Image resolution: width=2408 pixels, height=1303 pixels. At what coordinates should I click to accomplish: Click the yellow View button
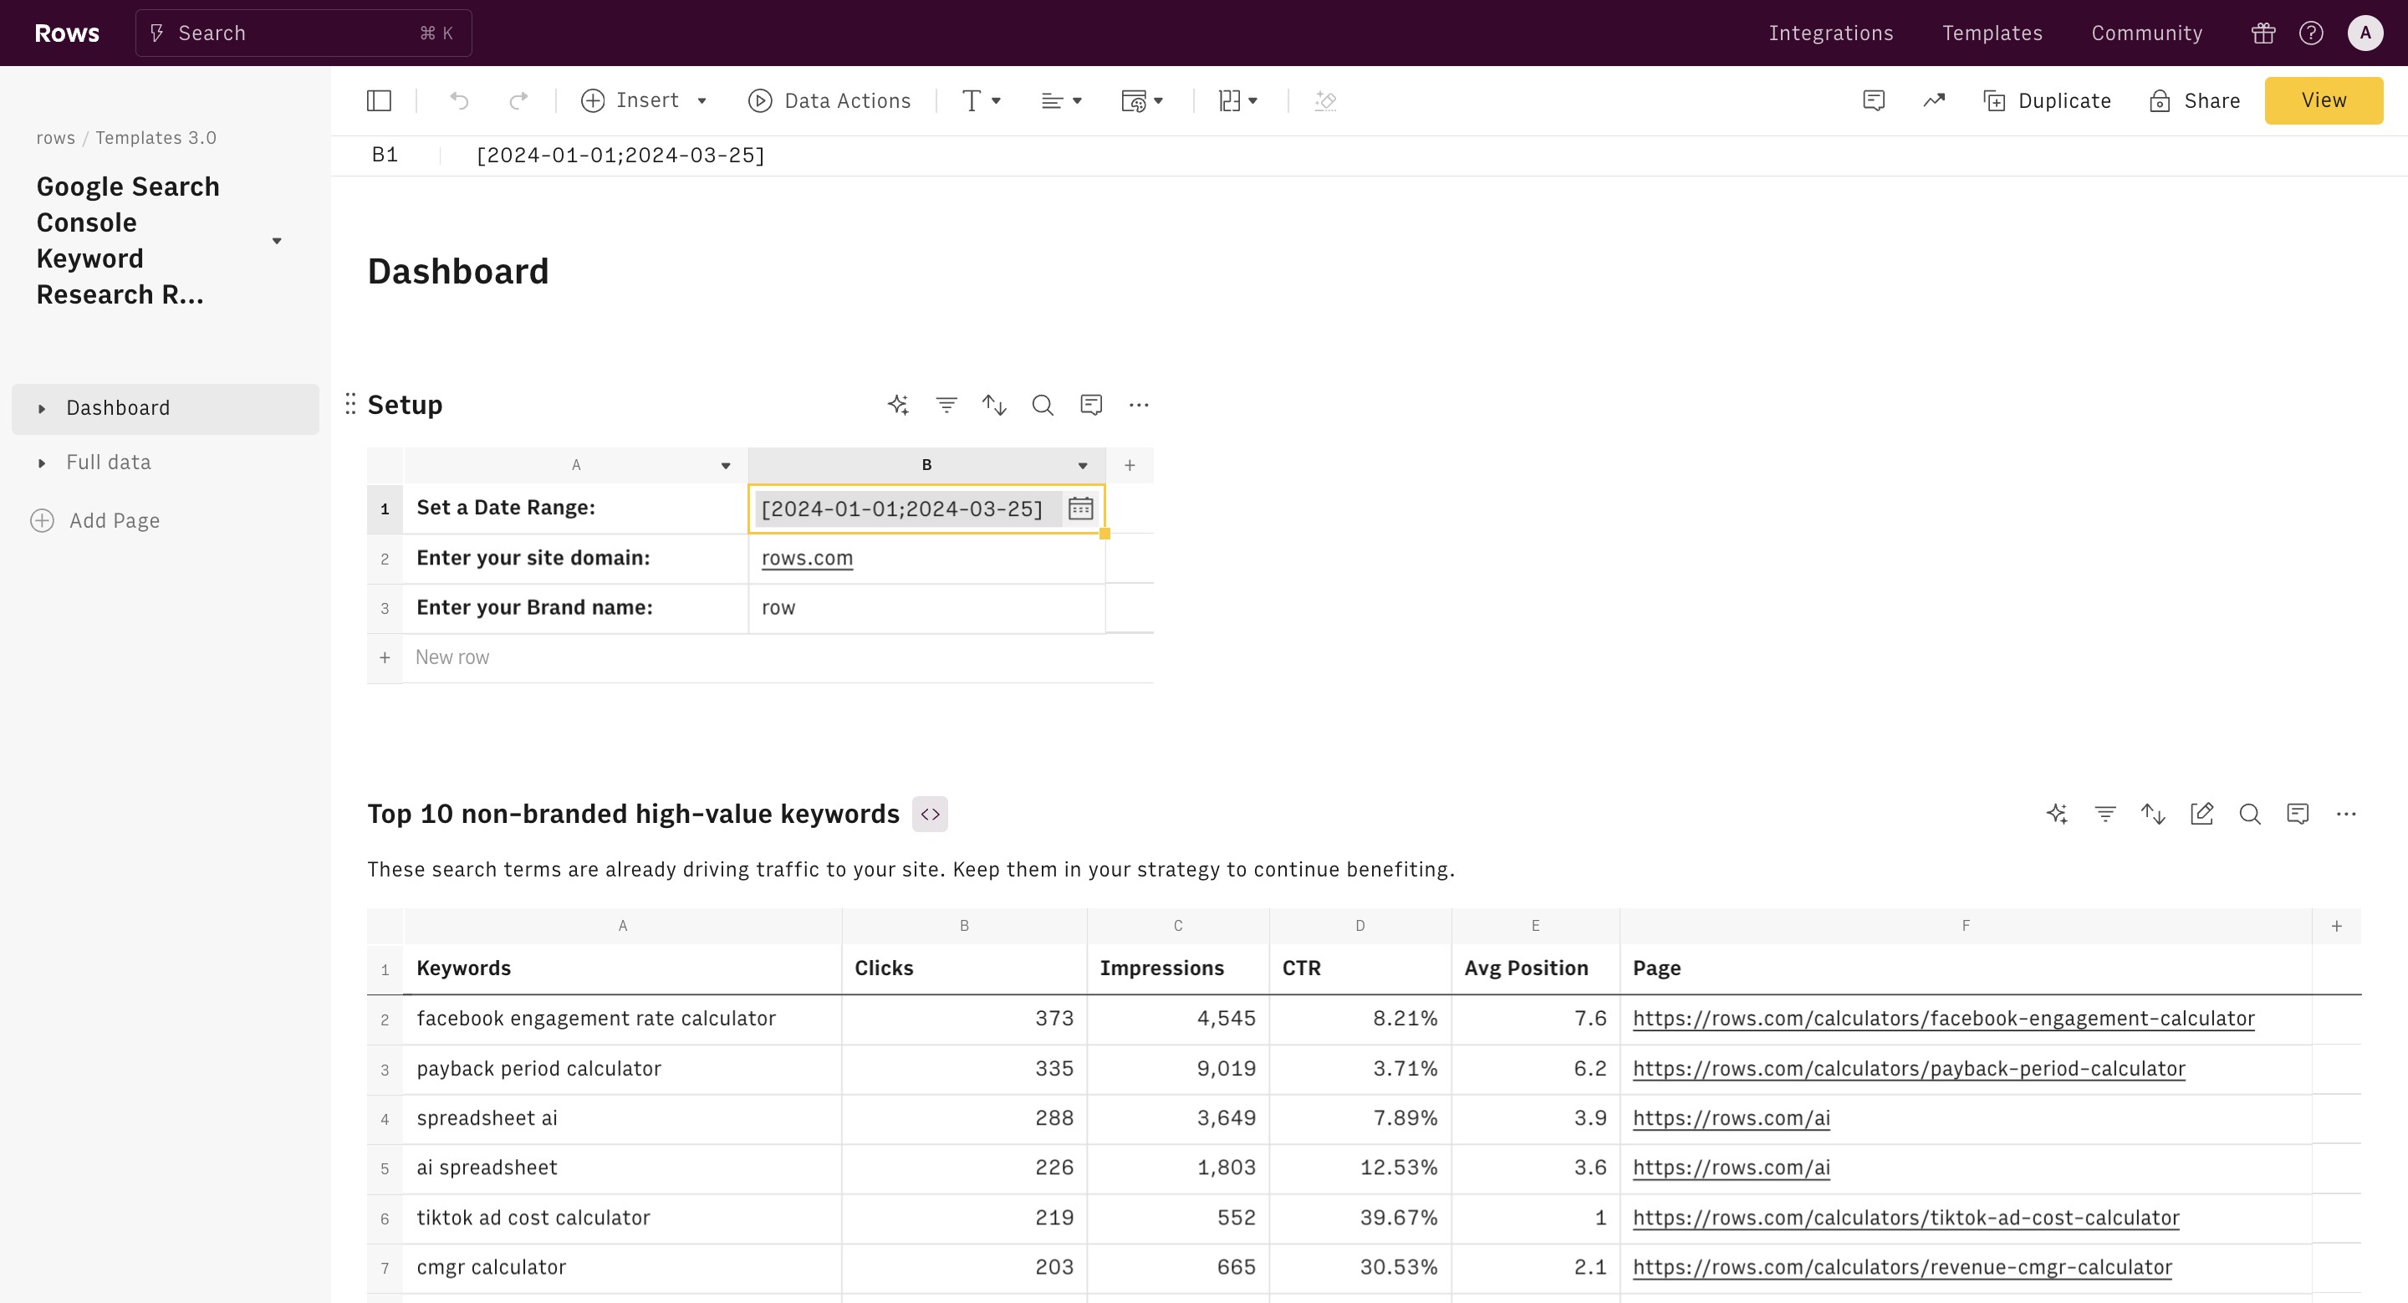(2323, 101)
